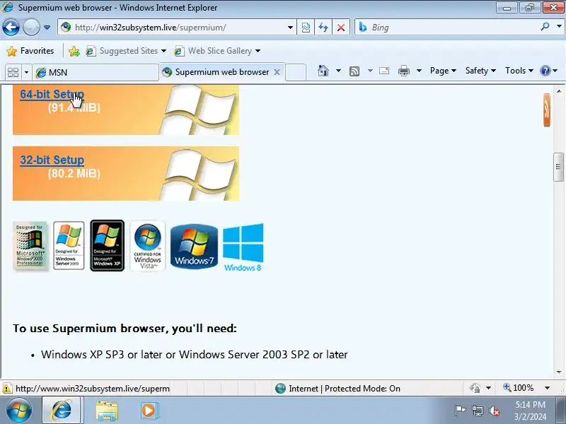566x424 pixels.
Task: Click the Certified for Windows Vista badge
Action: click(x=147, y=245)
